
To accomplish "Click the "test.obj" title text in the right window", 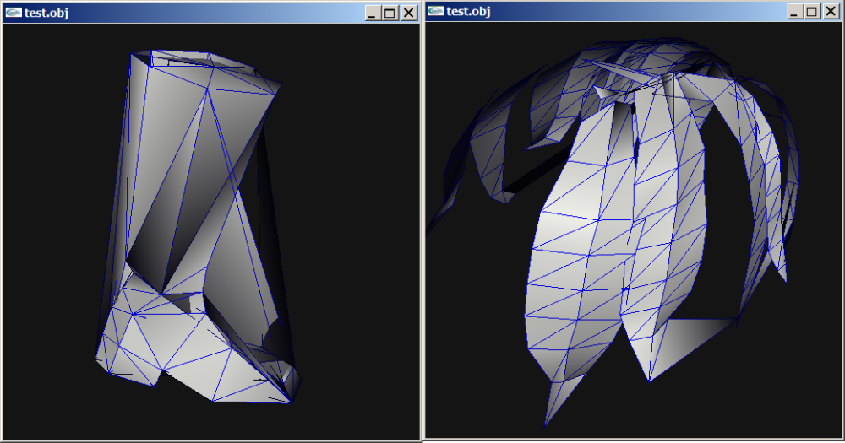I will 468,11.
